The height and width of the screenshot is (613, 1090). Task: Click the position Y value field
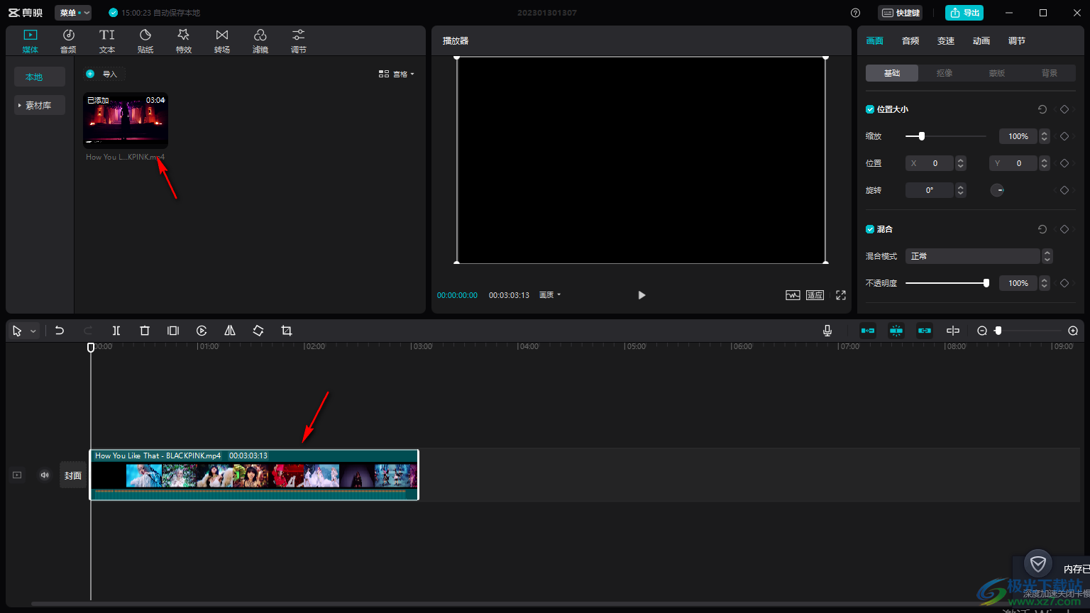[1013, 163]
